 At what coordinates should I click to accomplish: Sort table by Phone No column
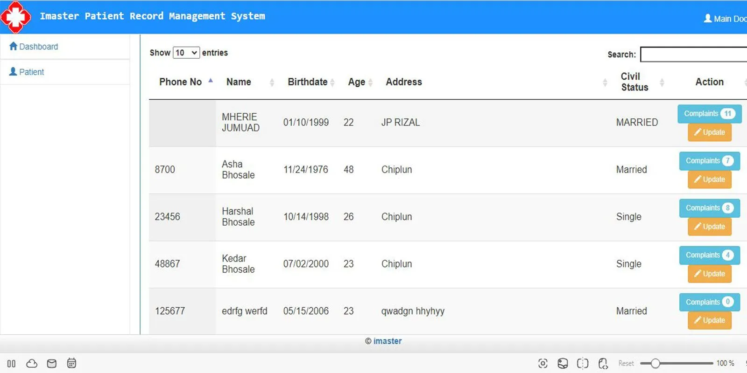[181, 82]
